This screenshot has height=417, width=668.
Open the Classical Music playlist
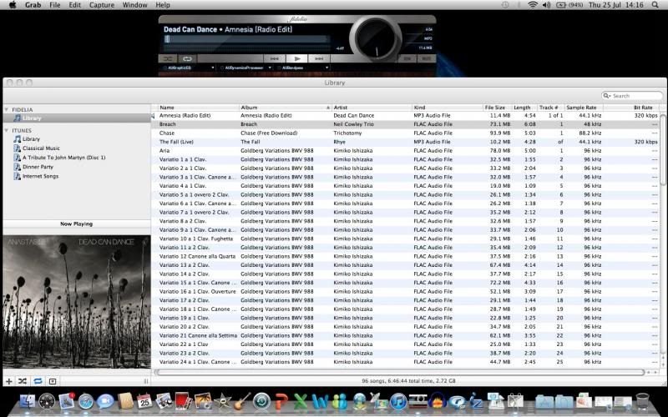[41, 148]
